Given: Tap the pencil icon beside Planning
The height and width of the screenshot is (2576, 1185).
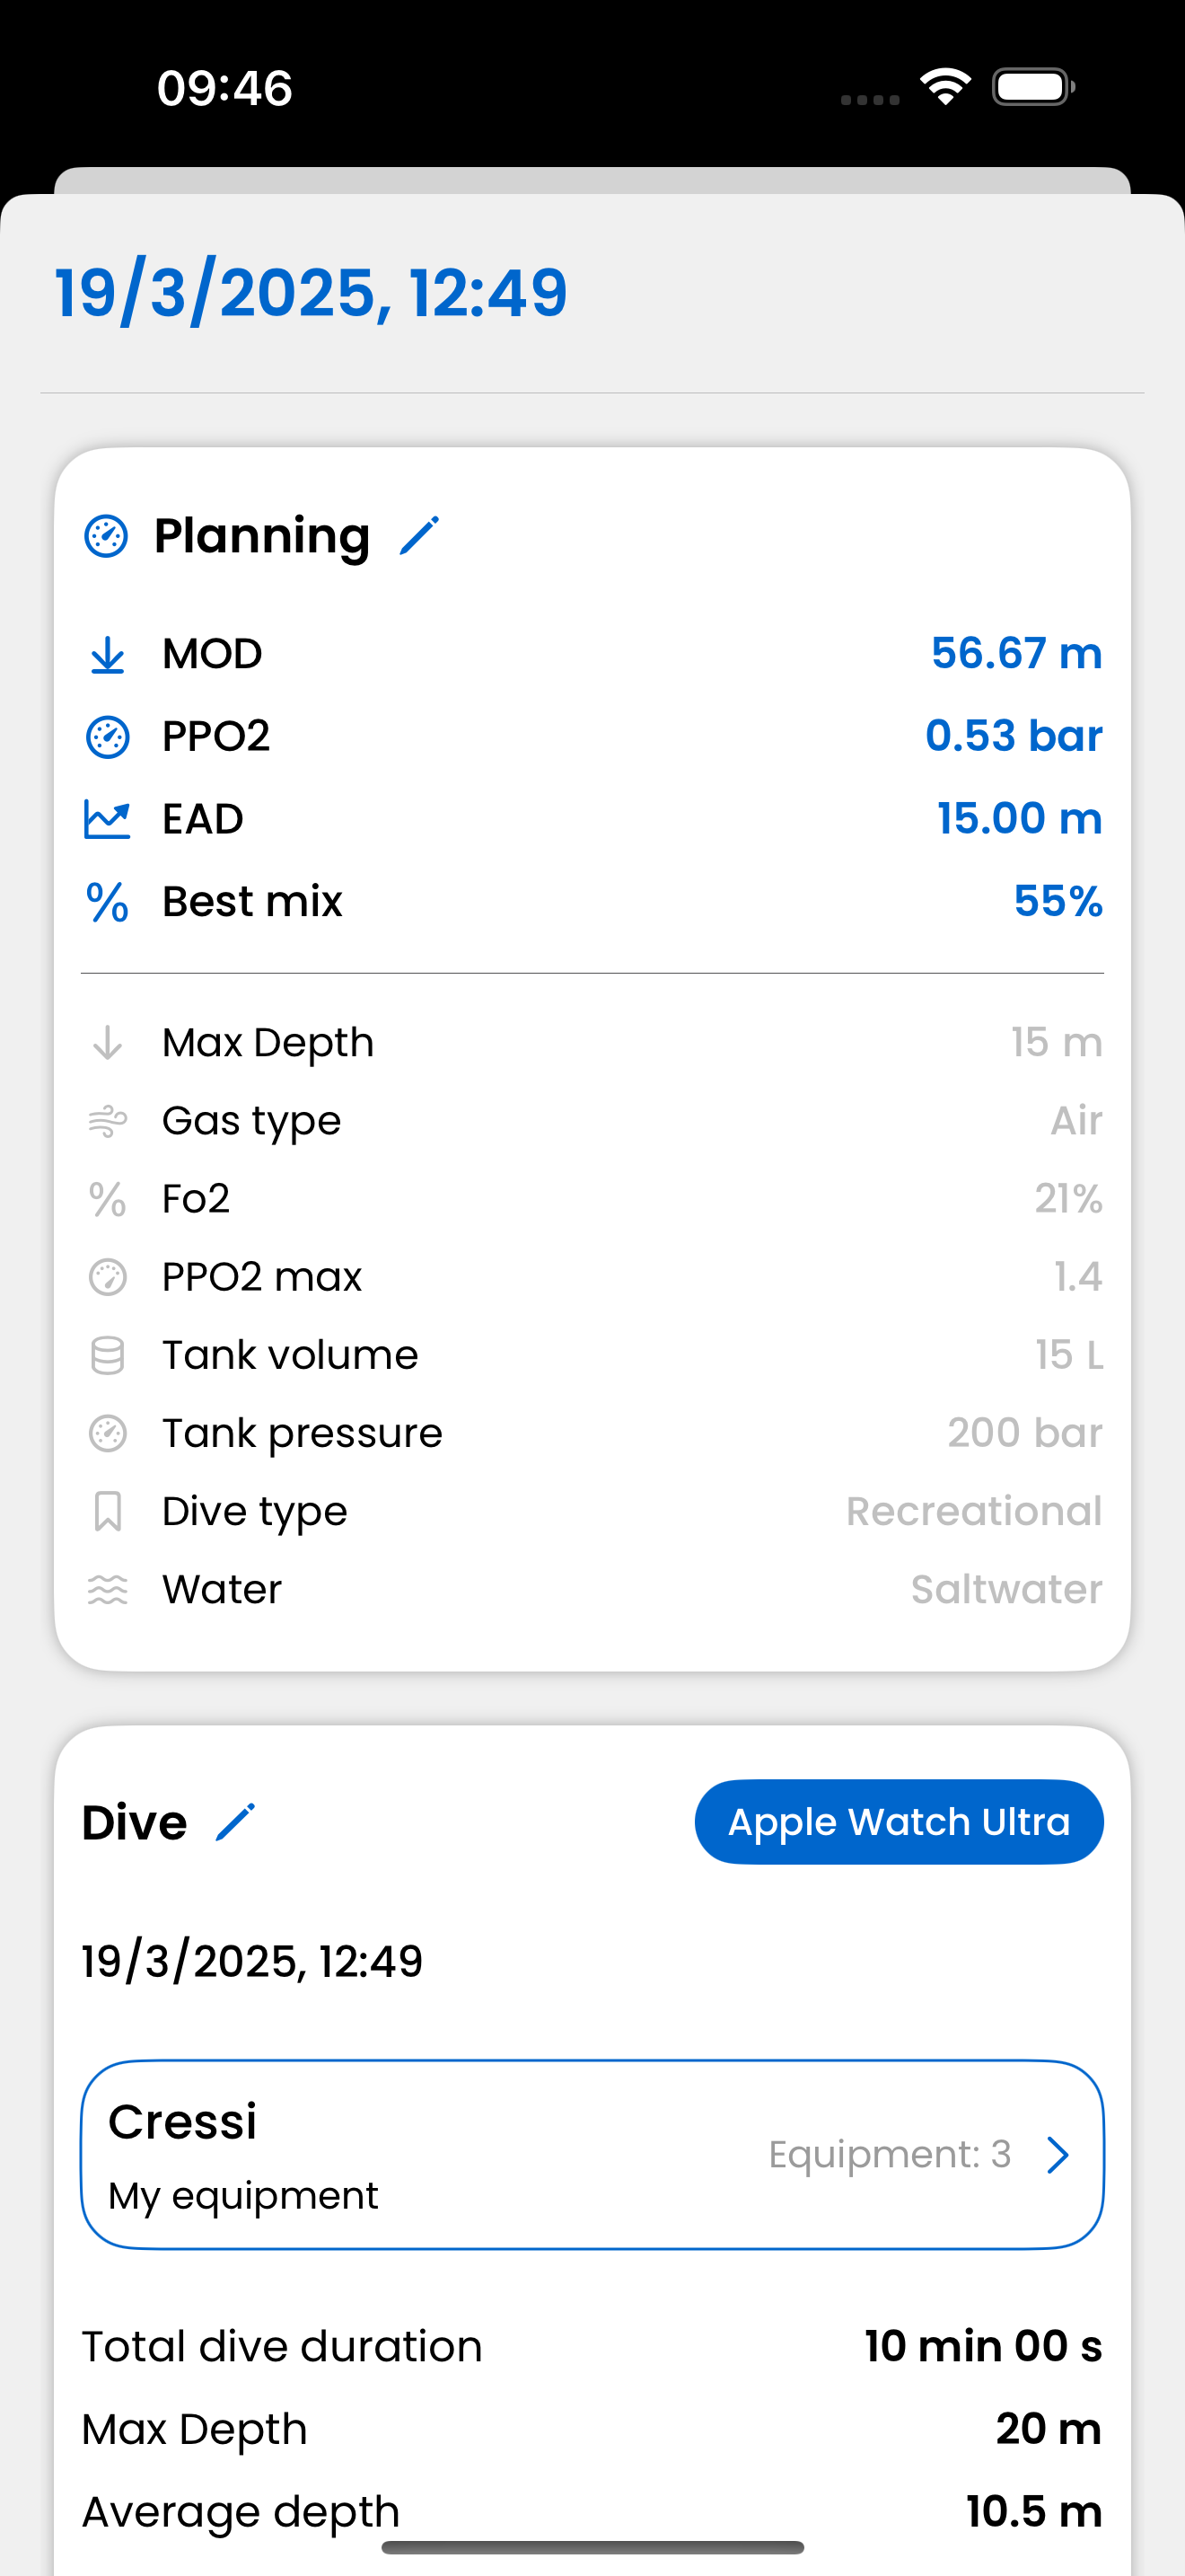Looking at the screenshot, I should (419, 536).
